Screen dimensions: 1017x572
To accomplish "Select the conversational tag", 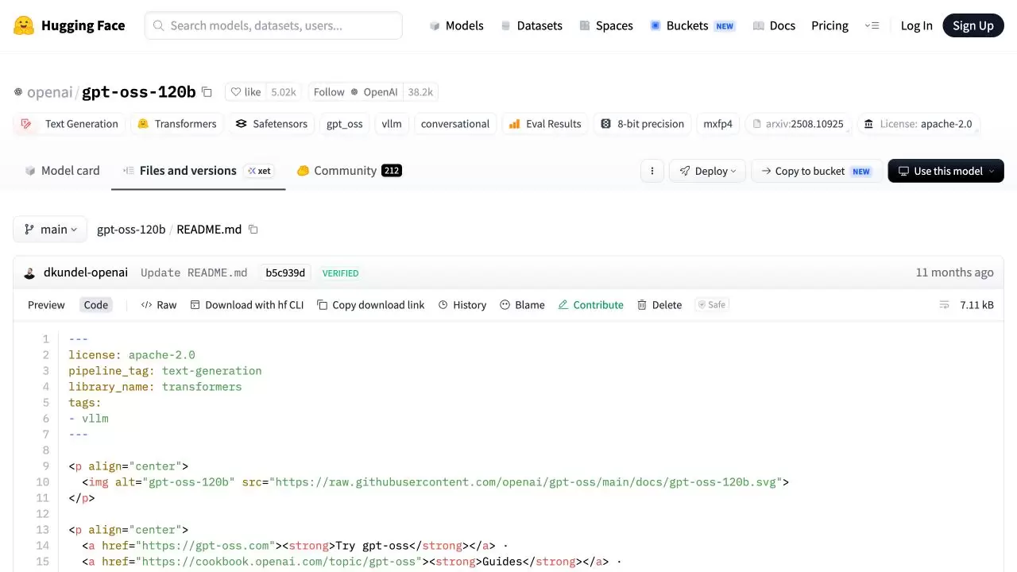I will tap(455, 124).
